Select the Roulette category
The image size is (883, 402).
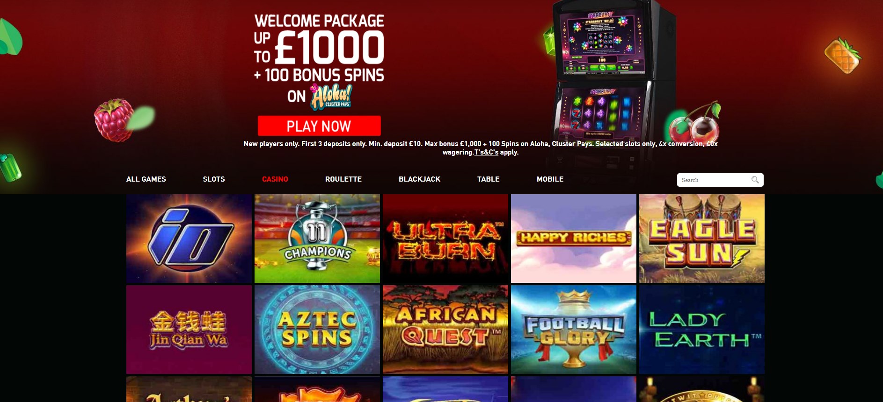tap(343, 179)
